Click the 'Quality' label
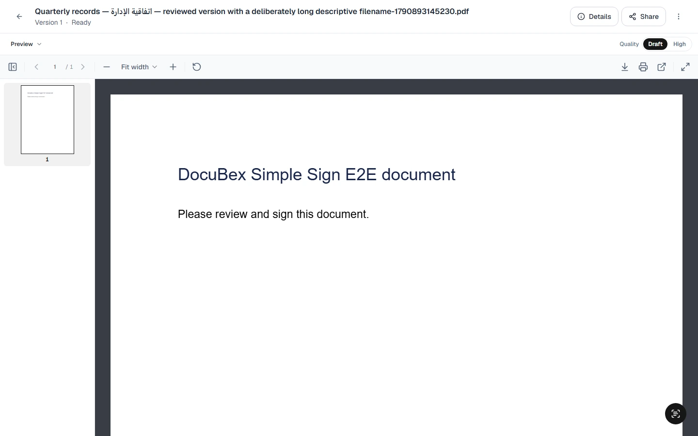The width and height of the screenshot is (698, 436). 629,44
